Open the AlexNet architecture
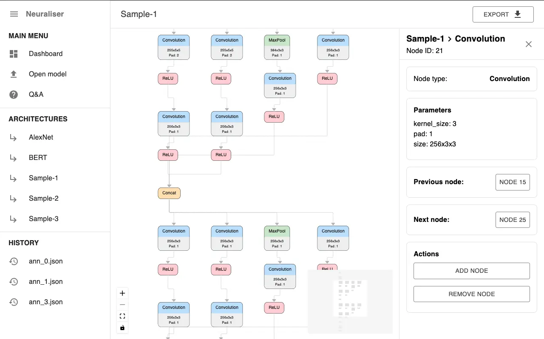 click(41, 137)
